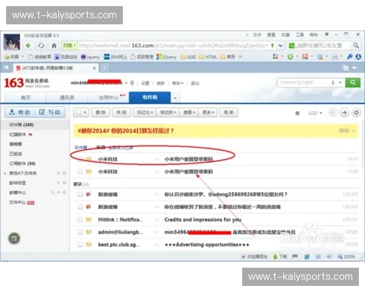Open the HTML bookmarks folder
This screenshot has height=292, width=365.
tap(207, 57)
